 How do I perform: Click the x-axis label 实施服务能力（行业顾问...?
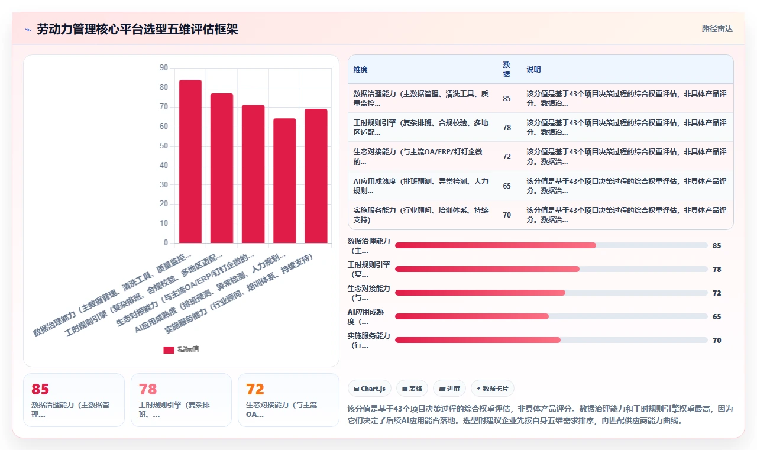pyautogui.click(x=239, y=293)
